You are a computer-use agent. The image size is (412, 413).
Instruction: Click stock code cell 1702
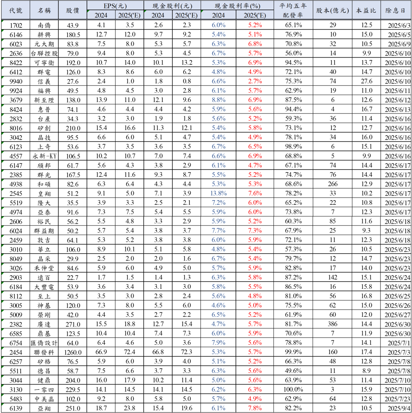[16, 25]
